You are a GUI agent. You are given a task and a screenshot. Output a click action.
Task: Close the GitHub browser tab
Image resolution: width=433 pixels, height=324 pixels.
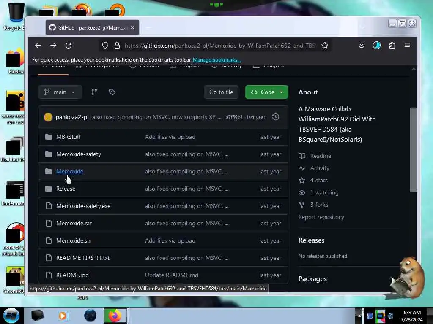click(132, 27)
